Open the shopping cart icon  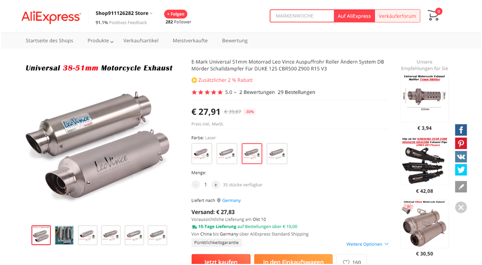tap(433, 15)
